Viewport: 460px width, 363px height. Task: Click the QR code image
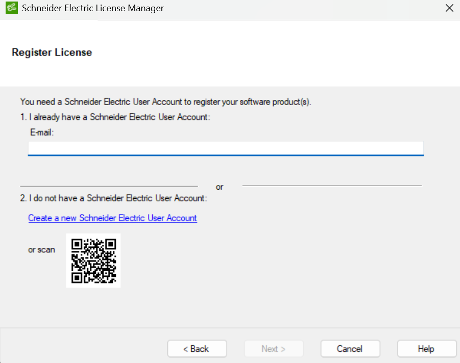point(93,261)
